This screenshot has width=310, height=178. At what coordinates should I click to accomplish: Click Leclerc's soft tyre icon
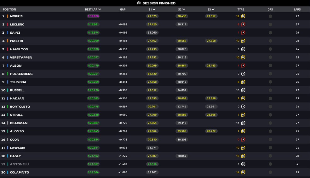tap(243, 25)
